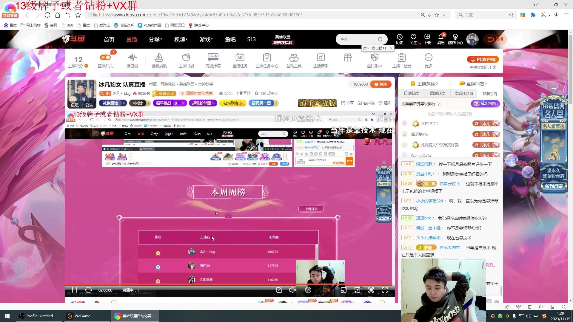Image resolution: width=573 pixels, height=322 pixels.
Task: Click the browser home button
Action: tap(58, 15)
